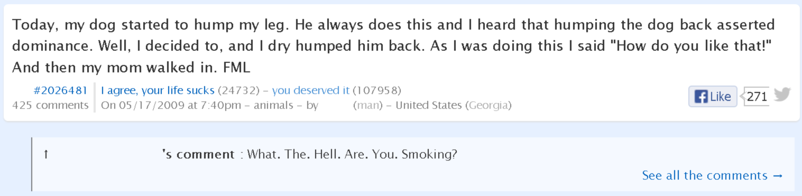Click the (24732) agree vote count
The image size is (802, 196).
(237, 90)
